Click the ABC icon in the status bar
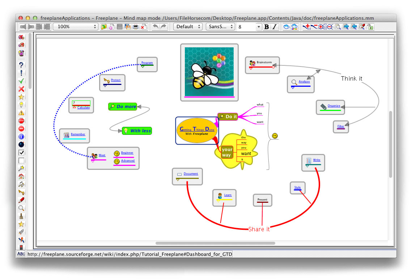The width and height of the screenshot is (412, 279). (x=21, y=254)
